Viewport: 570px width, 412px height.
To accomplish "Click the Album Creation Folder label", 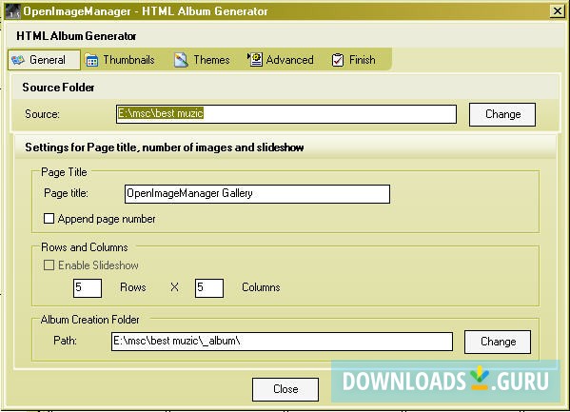I will [x=89, y=320].
